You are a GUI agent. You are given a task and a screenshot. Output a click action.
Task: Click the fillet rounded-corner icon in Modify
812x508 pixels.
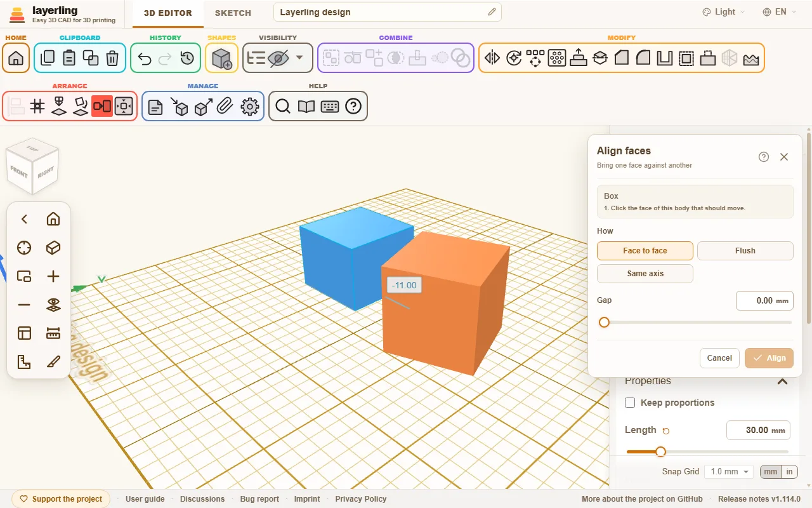[x=643, y=58]
